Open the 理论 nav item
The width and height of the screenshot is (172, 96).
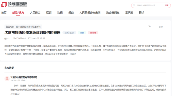pyautogui.click(x=141, y=13)
